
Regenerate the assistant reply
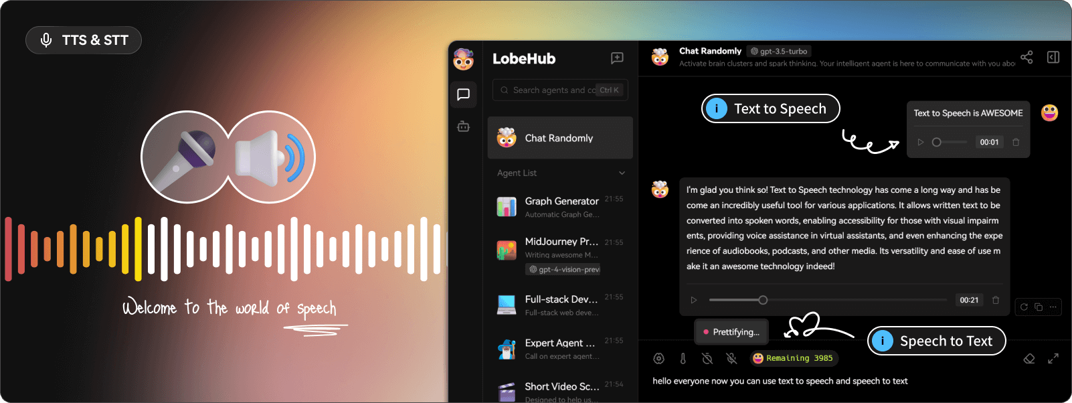(x=1024, y=307)
